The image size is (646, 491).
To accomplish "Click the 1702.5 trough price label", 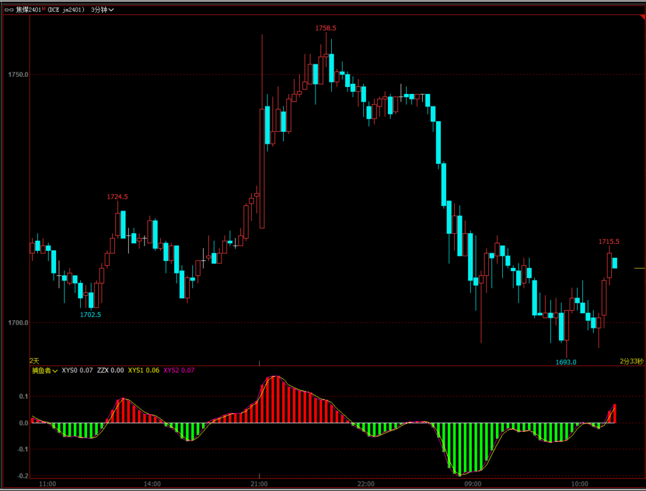I will click(90, 314).
